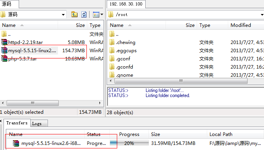
Task: Select the .gconfd folder icon
Action: (x=112, y=67)
